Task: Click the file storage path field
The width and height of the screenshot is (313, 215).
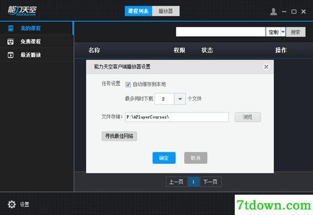Action: click(x=177, y=117)
